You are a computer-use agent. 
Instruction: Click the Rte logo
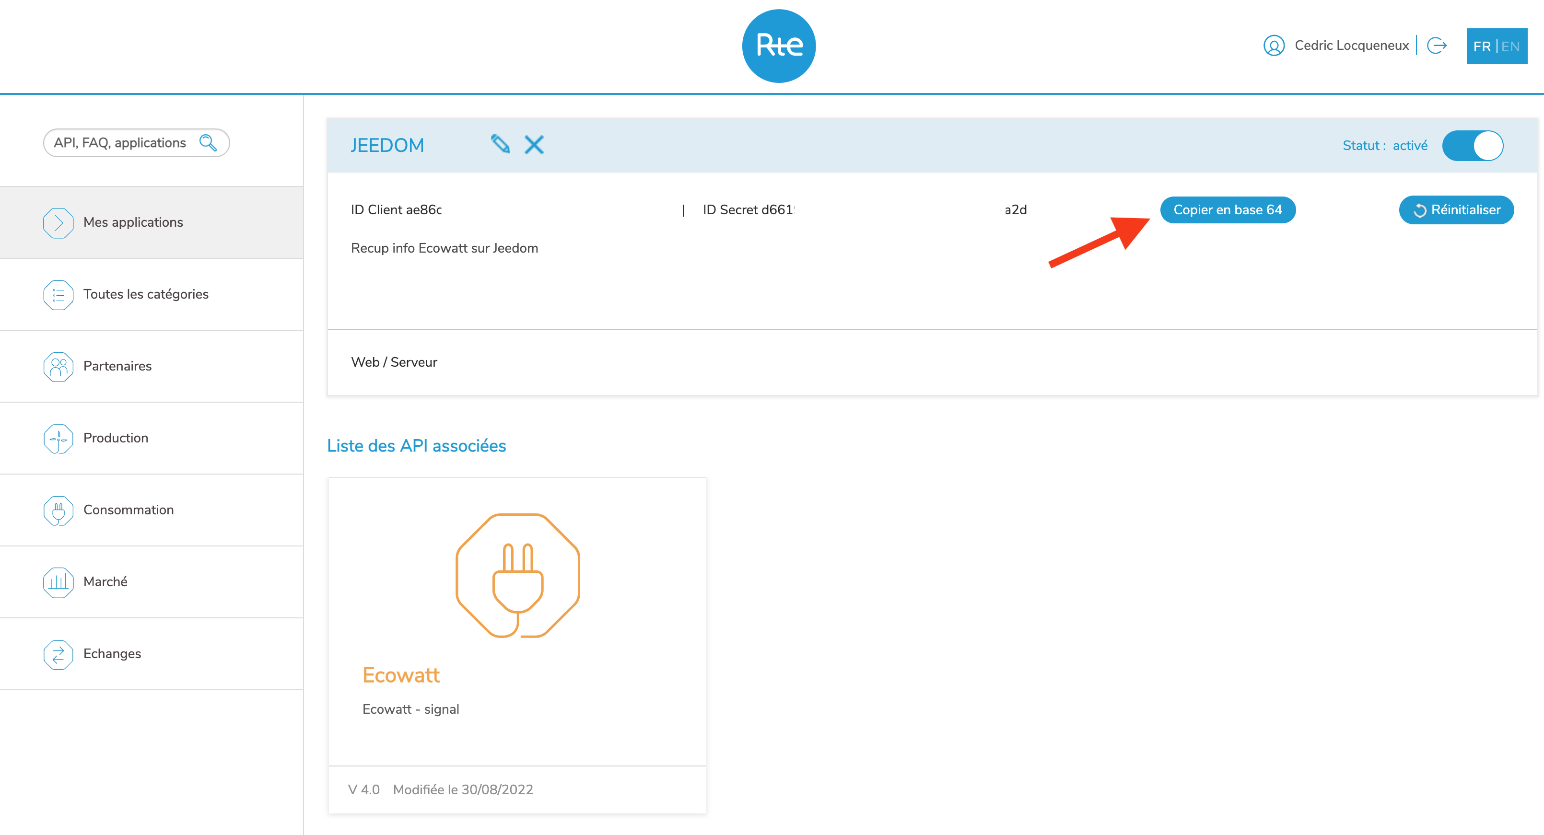(x=779, y=46)
